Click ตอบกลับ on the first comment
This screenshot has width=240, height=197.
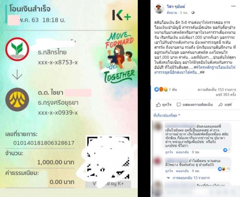(x=182, y=152)
